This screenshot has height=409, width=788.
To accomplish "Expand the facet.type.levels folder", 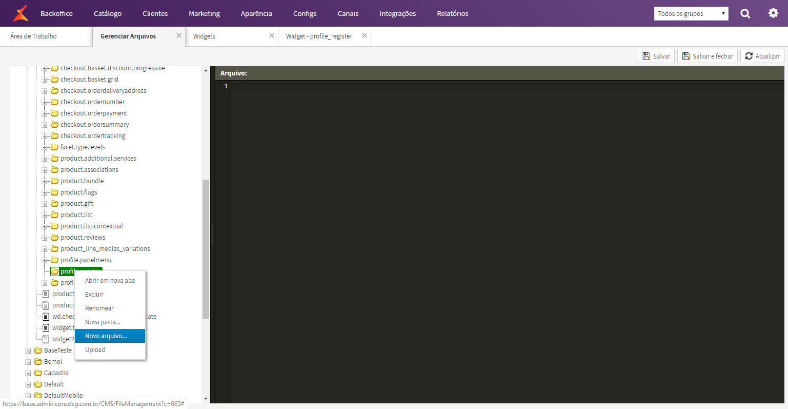I will click(x=45, y=147).
